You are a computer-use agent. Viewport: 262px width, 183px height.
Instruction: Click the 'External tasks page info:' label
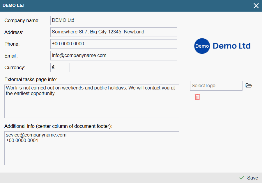(31, 79)
